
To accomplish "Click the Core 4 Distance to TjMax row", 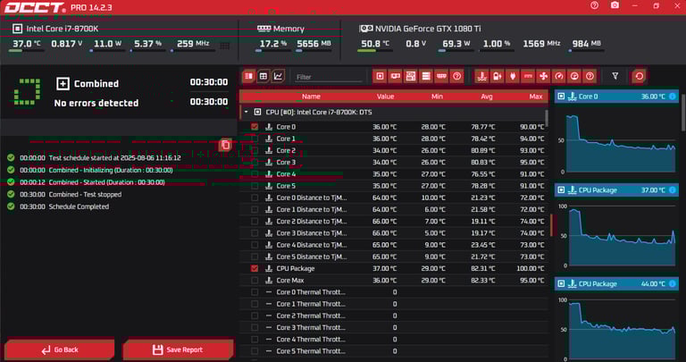I will pyautogui.click(x=393, y=245).
